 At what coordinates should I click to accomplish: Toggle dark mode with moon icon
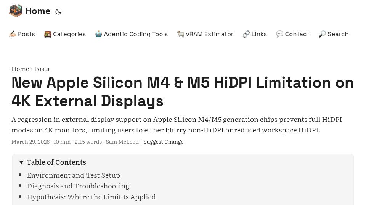(58, 12)
